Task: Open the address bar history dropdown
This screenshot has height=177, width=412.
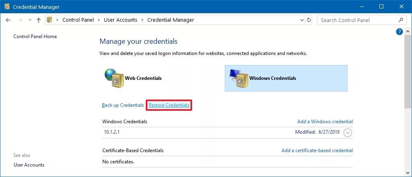Action: [302, 20]
